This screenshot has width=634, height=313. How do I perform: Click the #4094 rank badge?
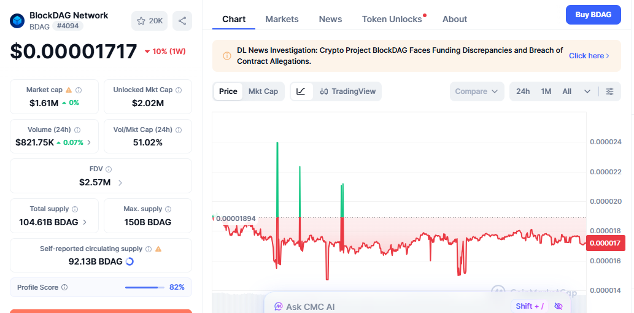68,26
